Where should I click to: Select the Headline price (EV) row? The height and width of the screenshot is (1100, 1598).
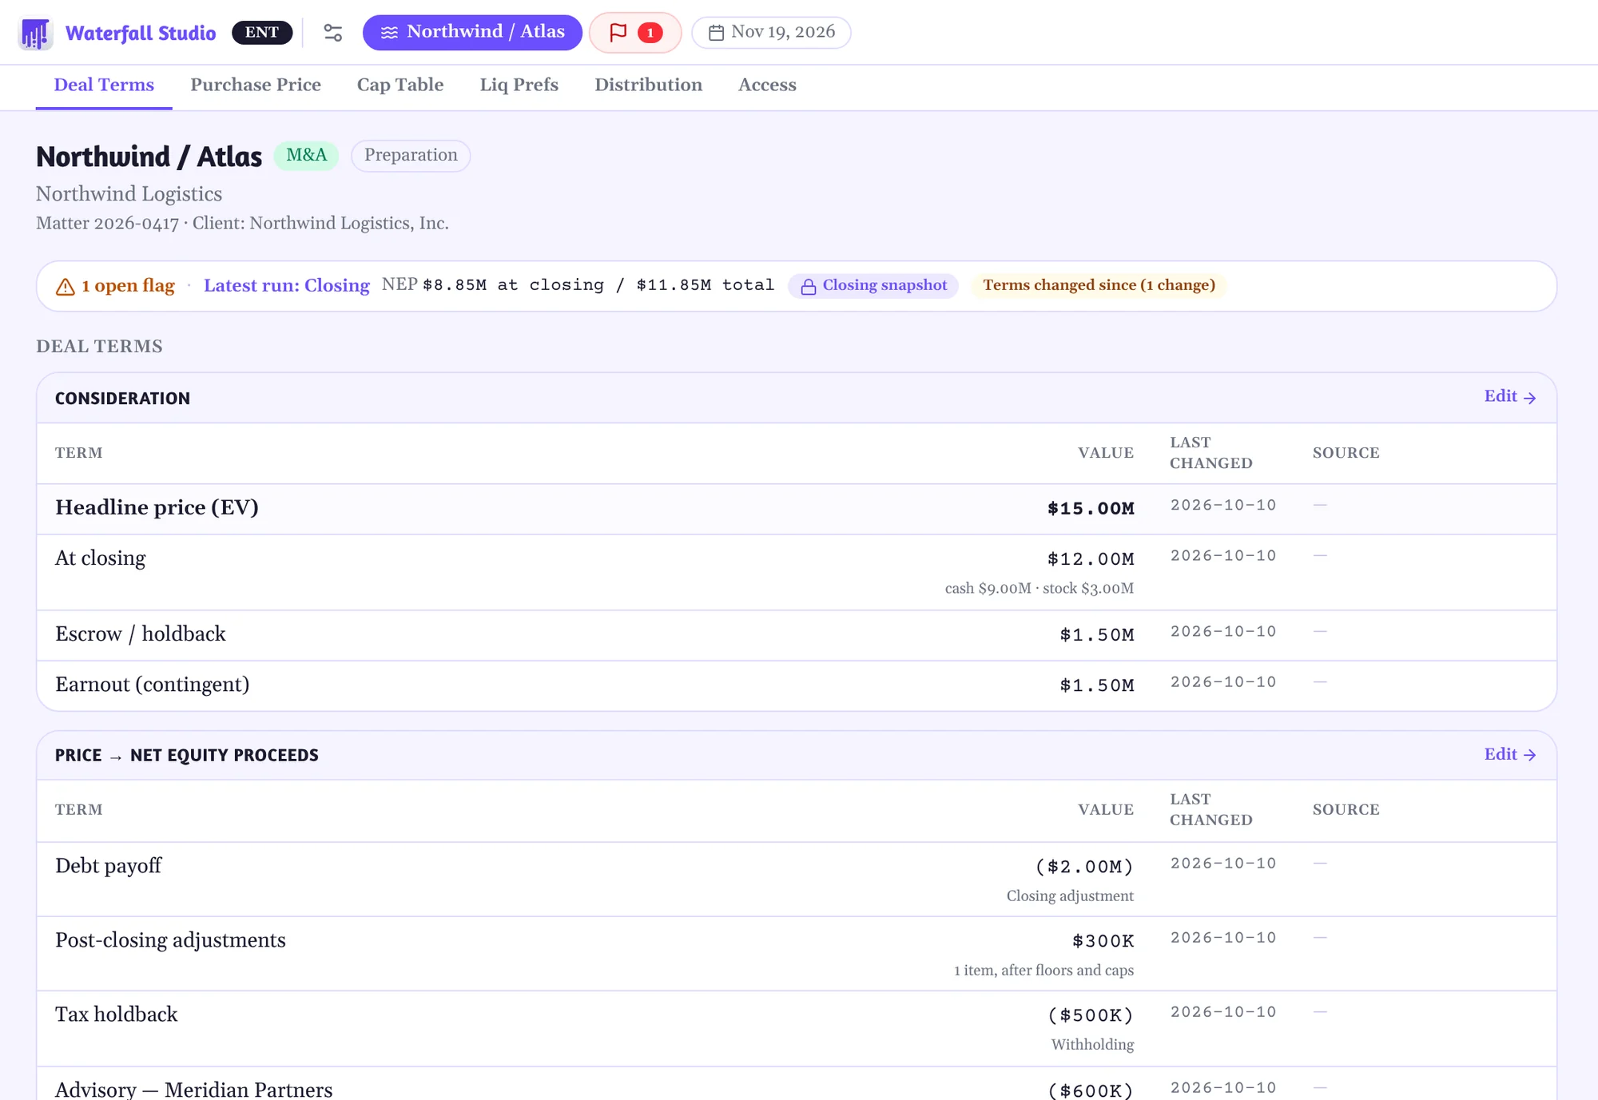797,508
